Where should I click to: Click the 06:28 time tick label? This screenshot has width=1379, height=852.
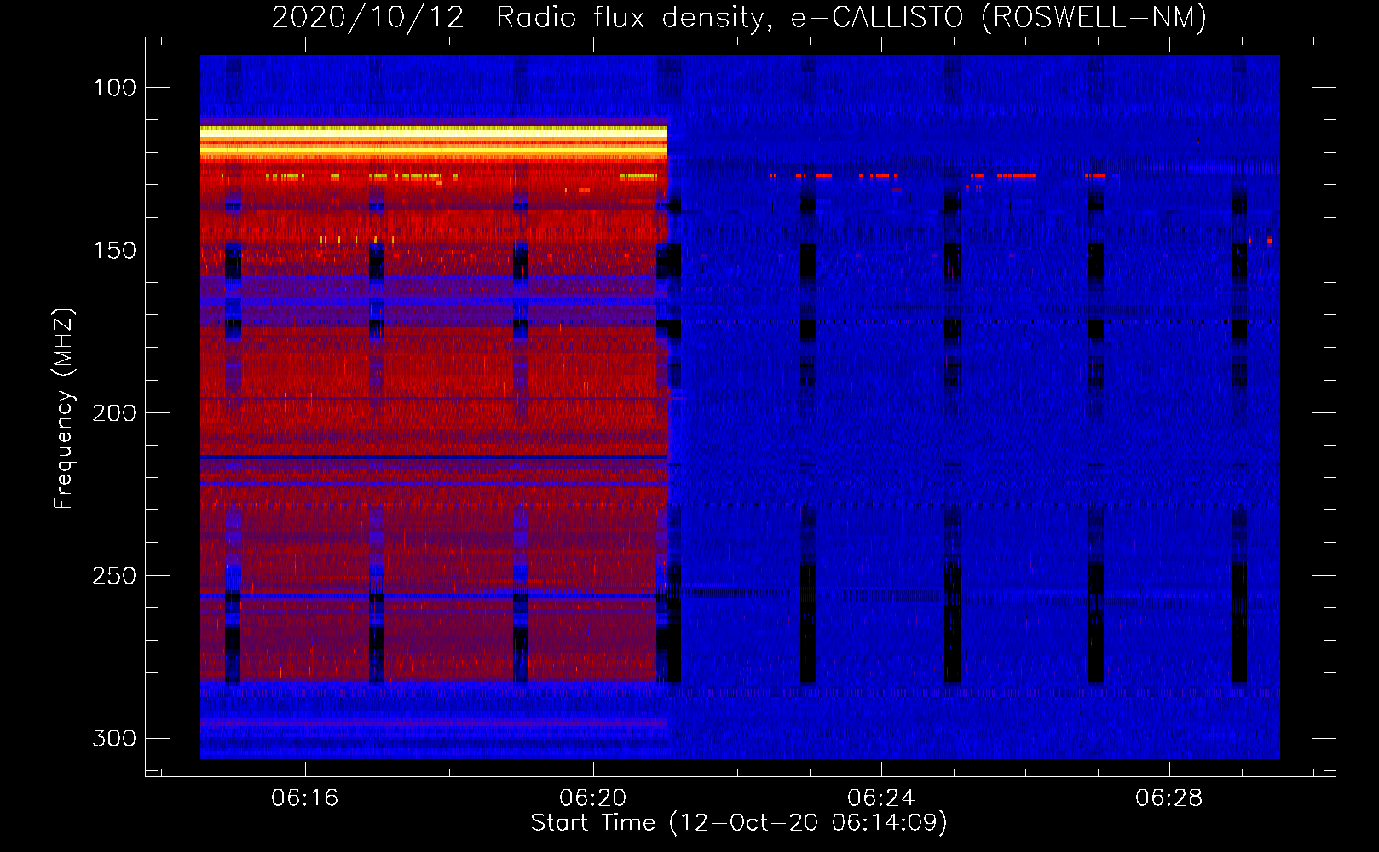[x=1168, y=797]
